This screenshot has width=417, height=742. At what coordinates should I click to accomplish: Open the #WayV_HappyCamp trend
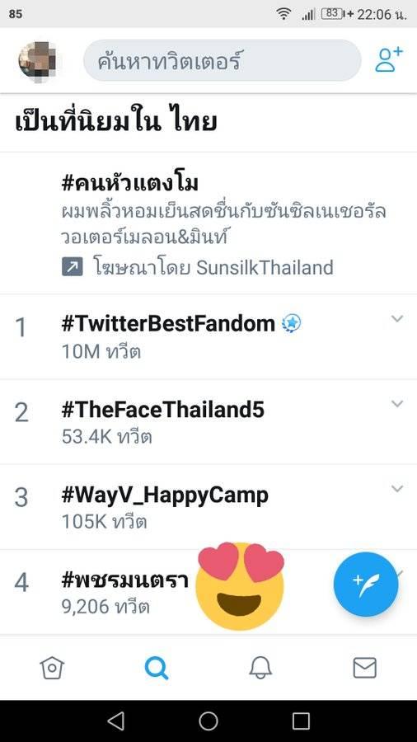point(208,507)
